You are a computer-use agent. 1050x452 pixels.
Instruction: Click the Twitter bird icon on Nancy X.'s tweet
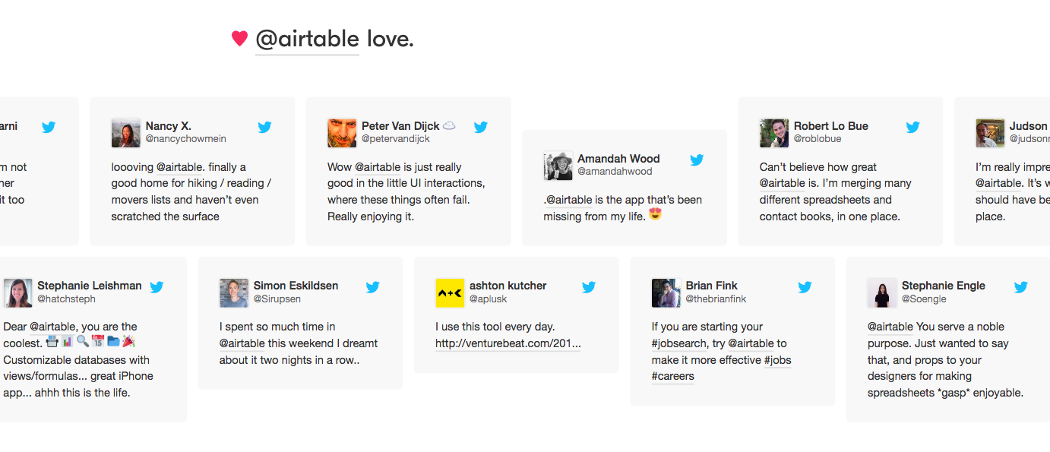(264, 127)
